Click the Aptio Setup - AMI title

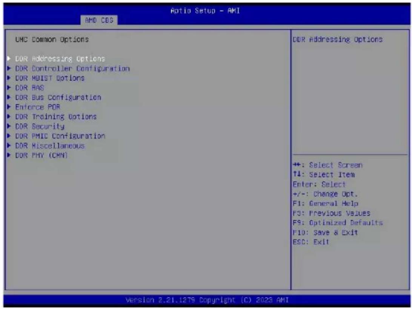tap(205, 11)
